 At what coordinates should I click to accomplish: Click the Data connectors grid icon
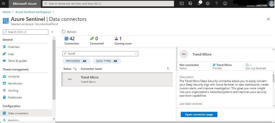5,113
